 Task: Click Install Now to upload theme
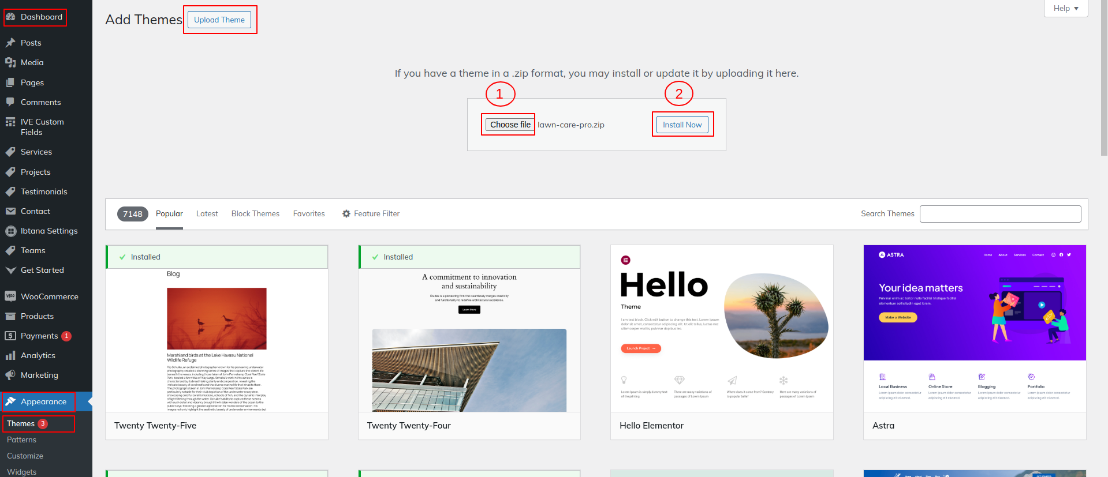pos(682,125)
